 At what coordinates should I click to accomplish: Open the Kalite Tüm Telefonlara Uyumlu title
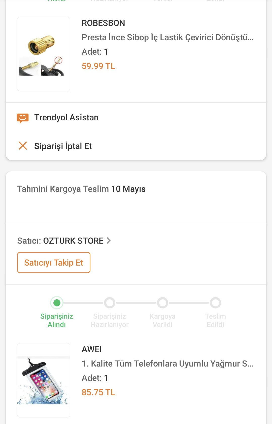(x=167, y=364)
